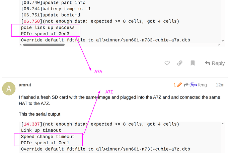Image resolution: width=231 pixels, height=153 pixels.
Task: Open amrut's user avatar
Action: [x=9, y=89]
